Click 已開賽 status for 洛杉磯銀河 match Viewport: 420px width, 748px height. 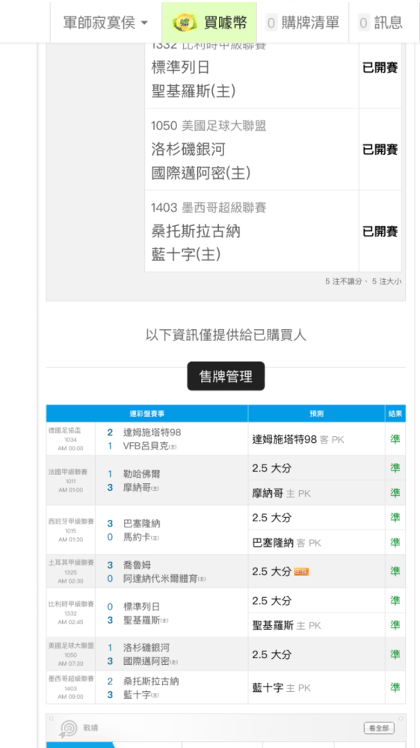(380, 150)
